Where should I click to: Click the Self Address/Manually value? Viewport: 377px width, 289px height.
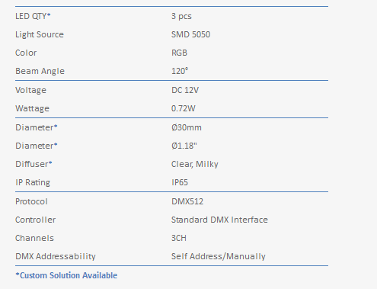[x=219, y=256]
